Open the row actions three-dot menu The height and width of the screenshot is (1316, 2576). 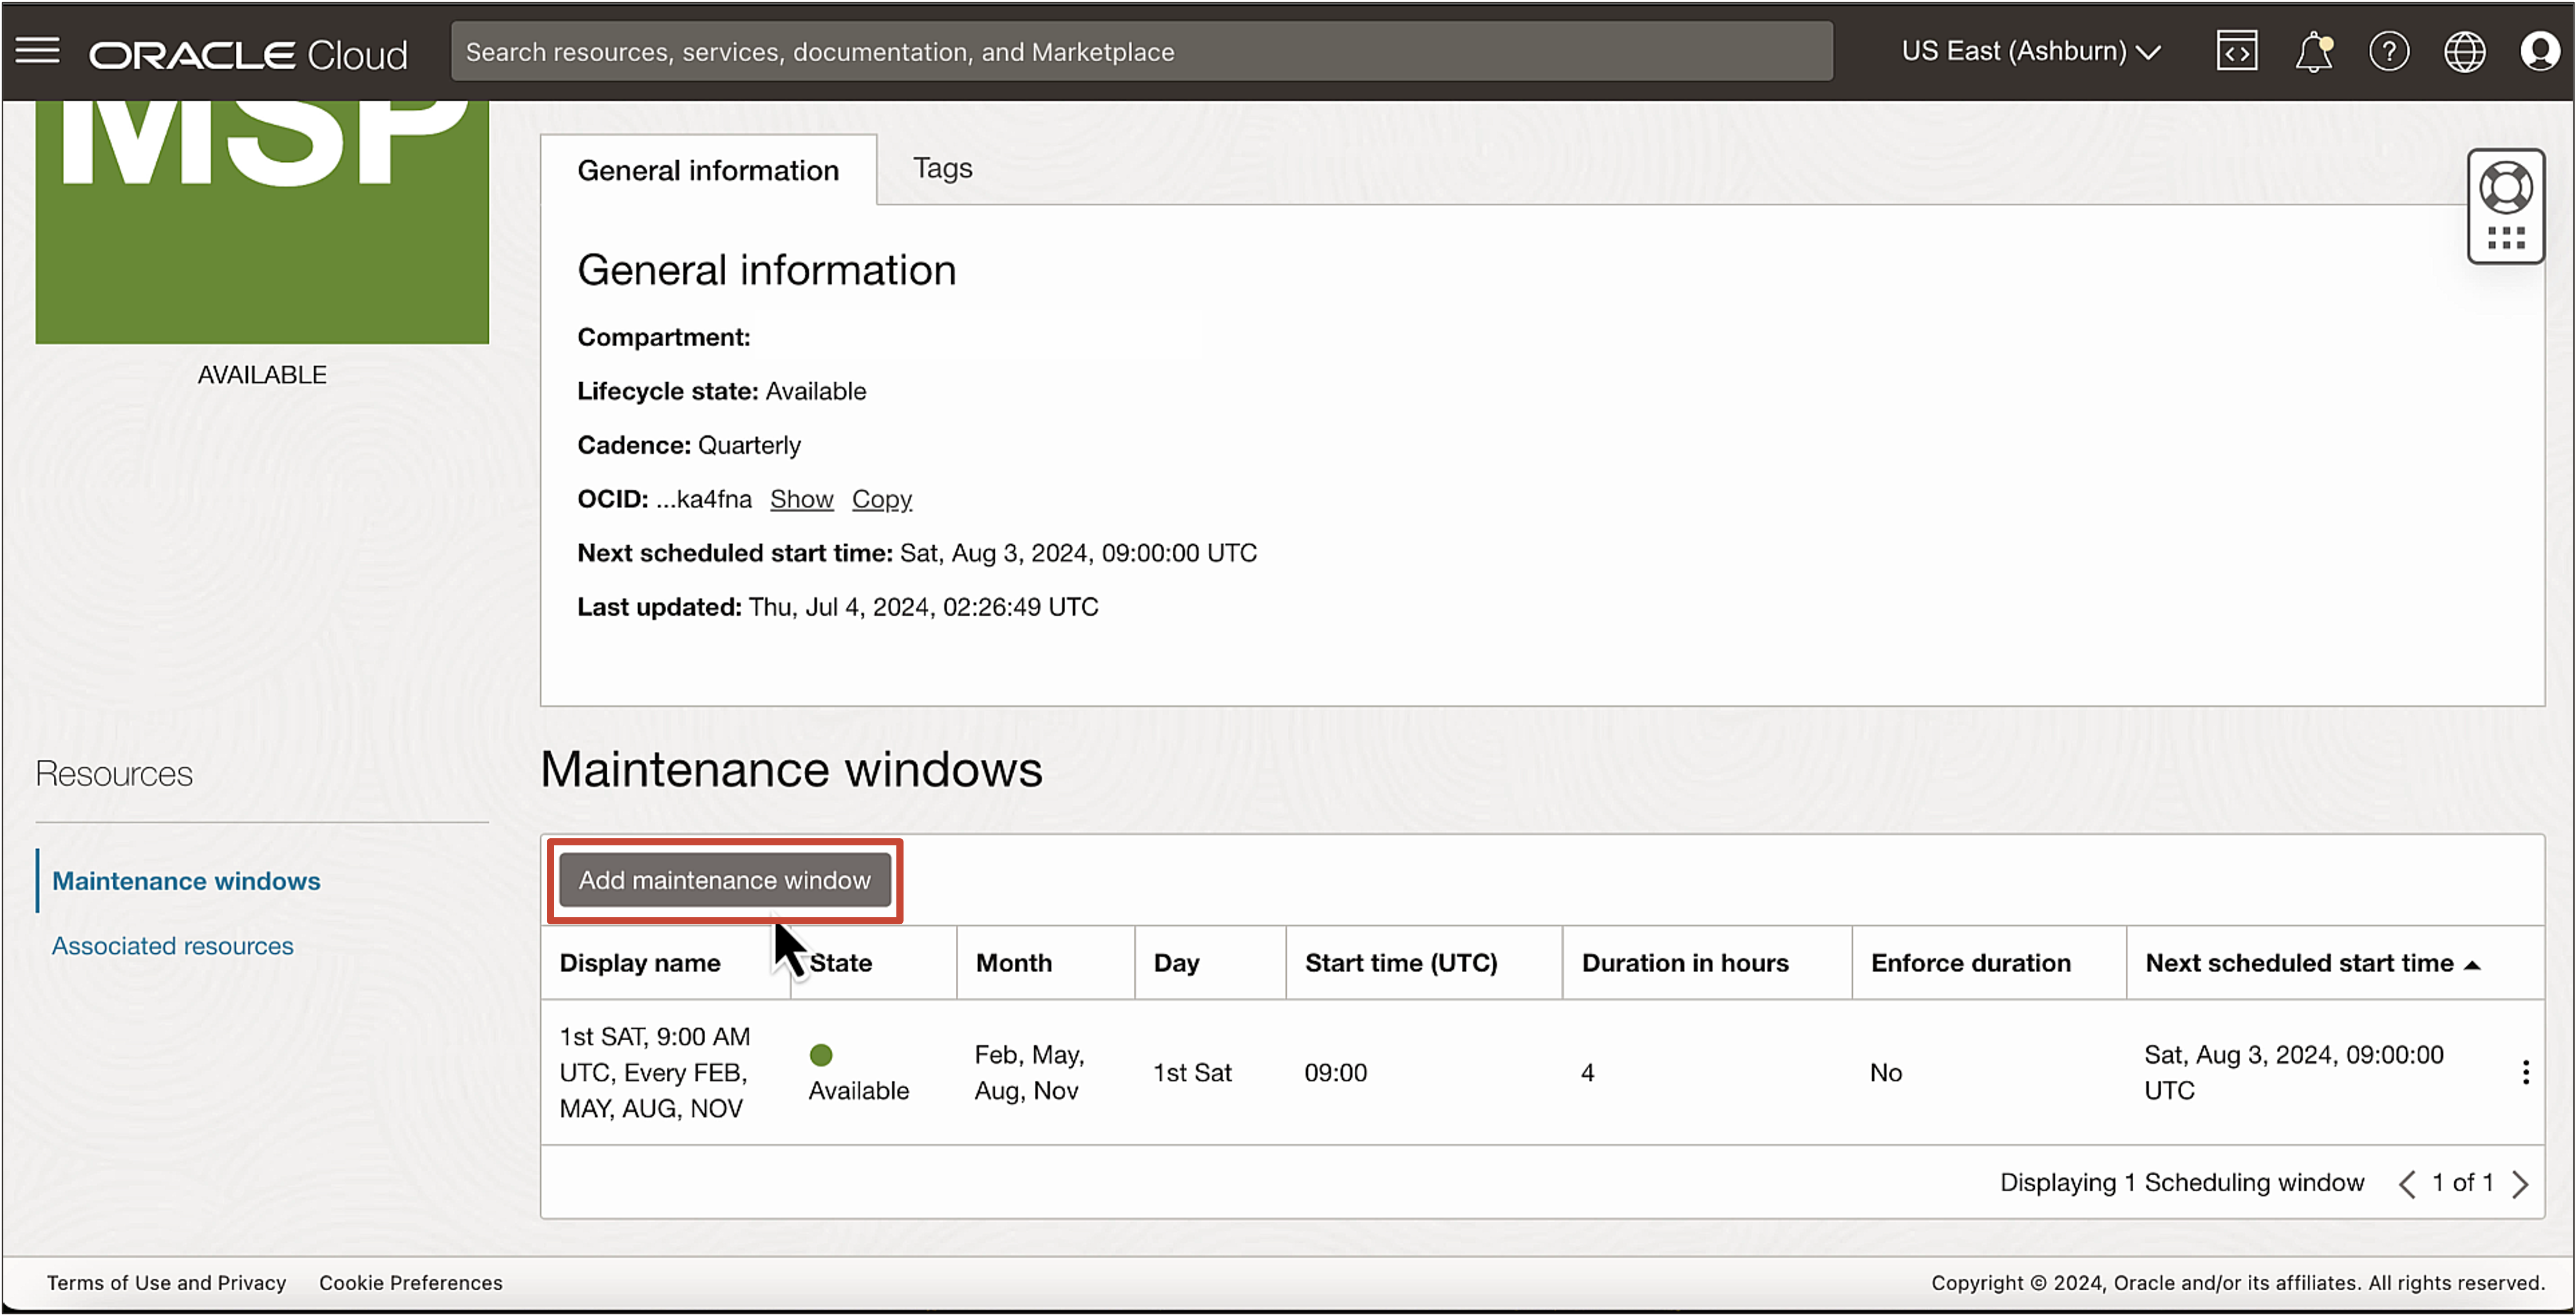pos(2526,1072)
